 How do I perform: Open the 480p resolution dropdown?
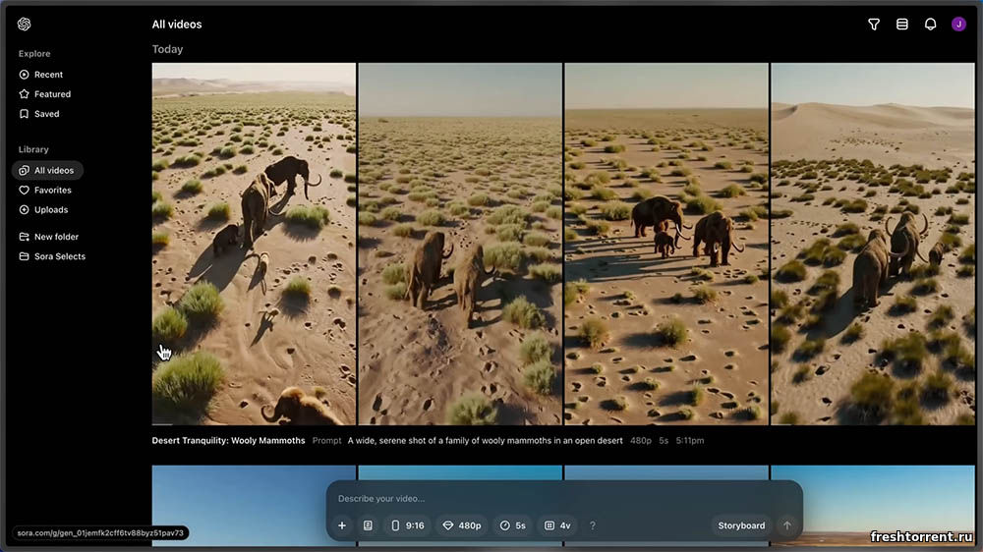click(x=462, y=525)
